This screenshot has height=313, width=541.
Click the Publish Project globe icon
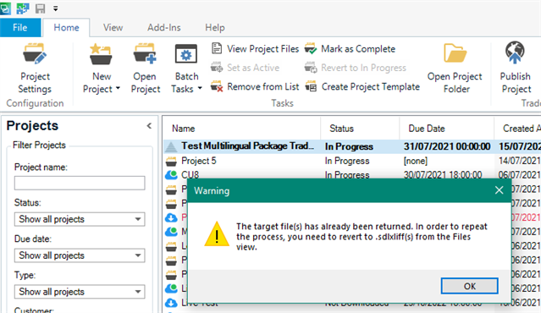click(x=515, y=52)
